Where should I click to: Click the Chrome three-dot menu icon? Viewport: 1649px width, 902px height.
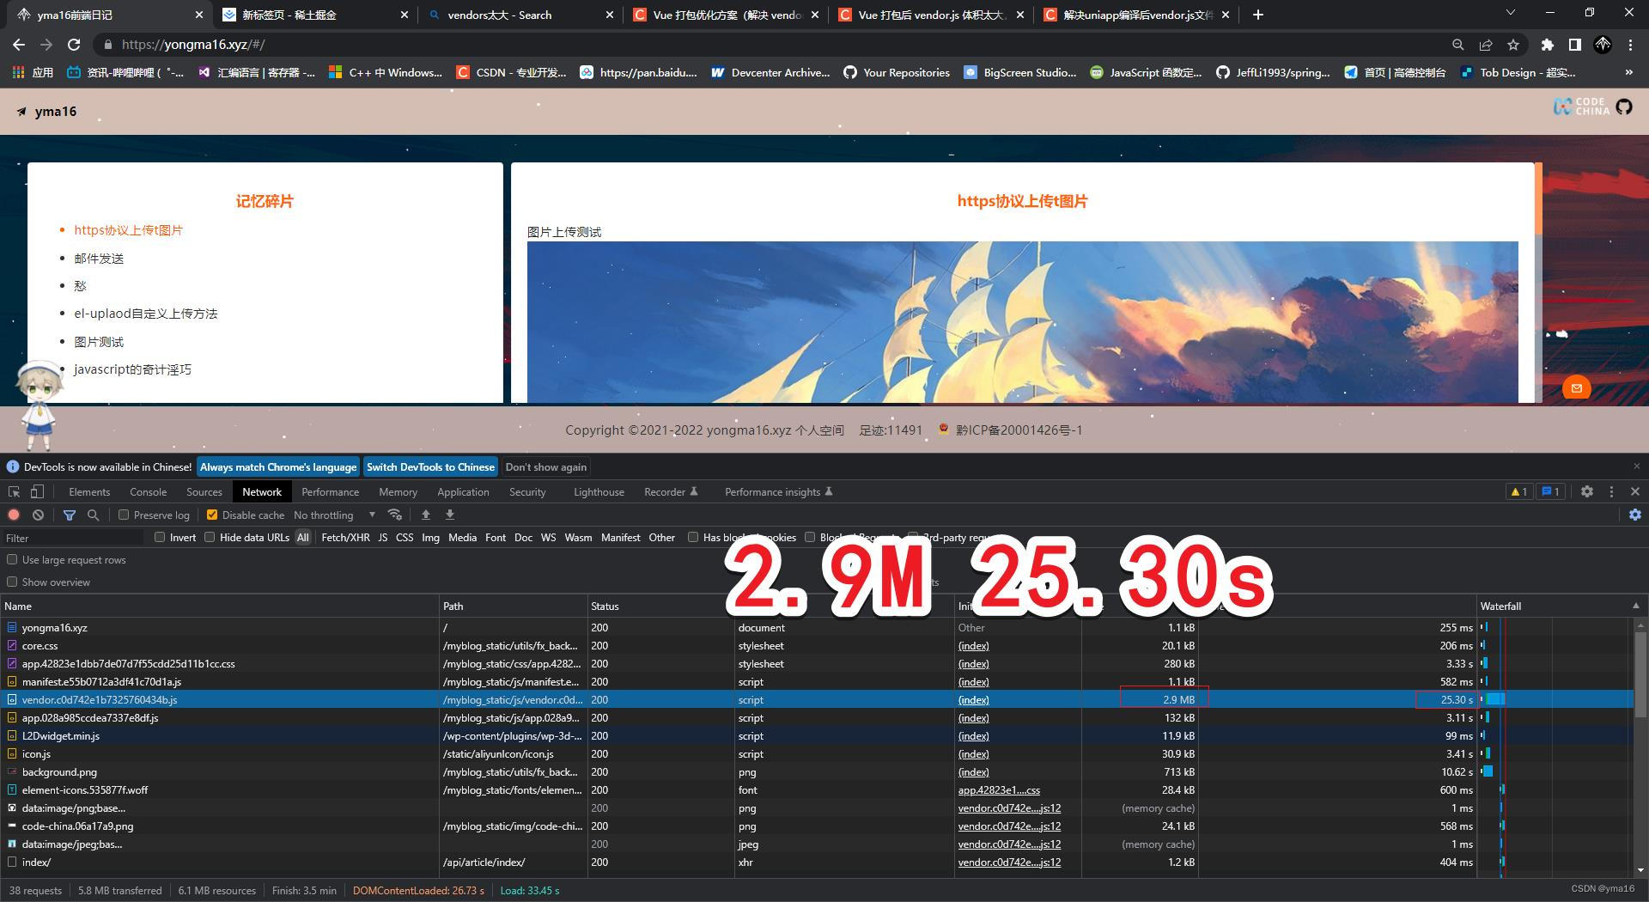point(1630,45)
